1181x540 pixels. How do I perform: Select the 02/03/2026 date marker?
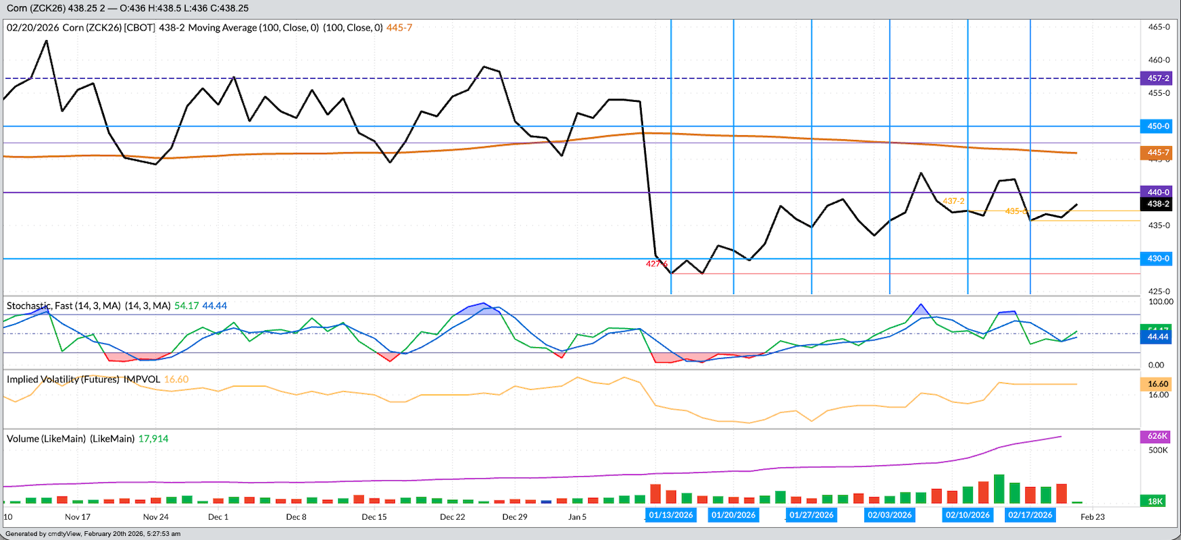pos(889,515)
